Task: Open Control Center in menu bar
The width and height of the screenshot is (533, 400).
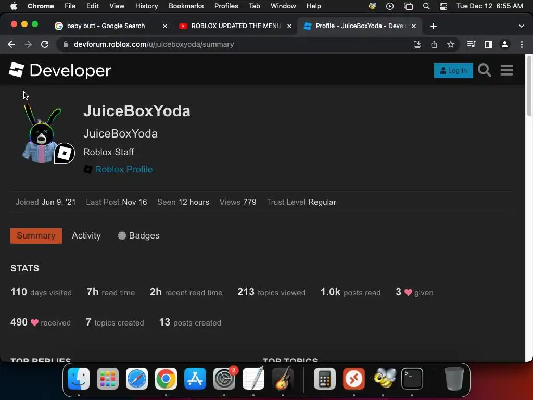Action: (x=443, y=6)
